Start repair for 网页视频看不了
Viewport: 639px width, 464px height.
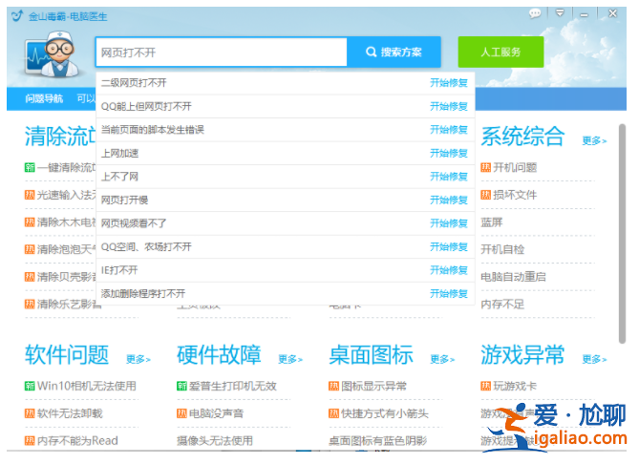point(449,223)
